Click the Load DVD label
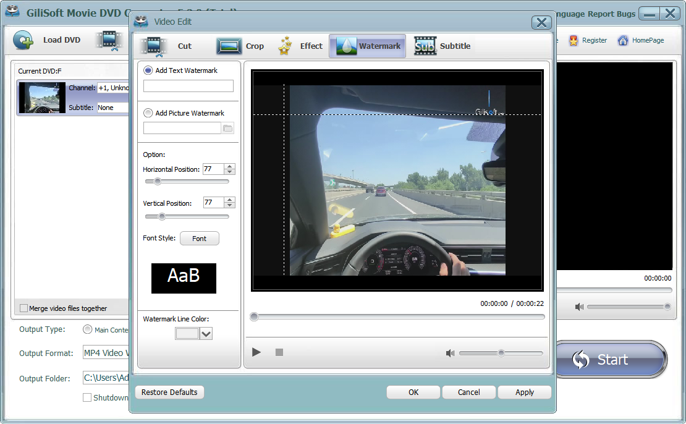The width and height of the screenshot is (686, 424). pos(62,40)
